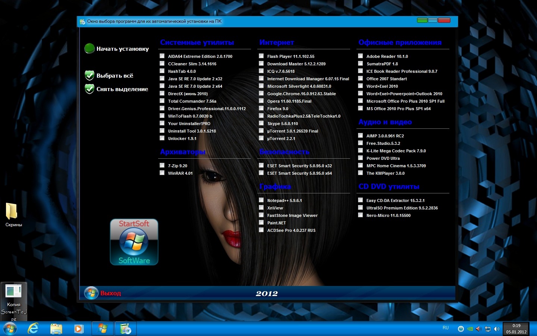Tick Skype 5.6.0.110 checkbox

(x=261, y=123)
